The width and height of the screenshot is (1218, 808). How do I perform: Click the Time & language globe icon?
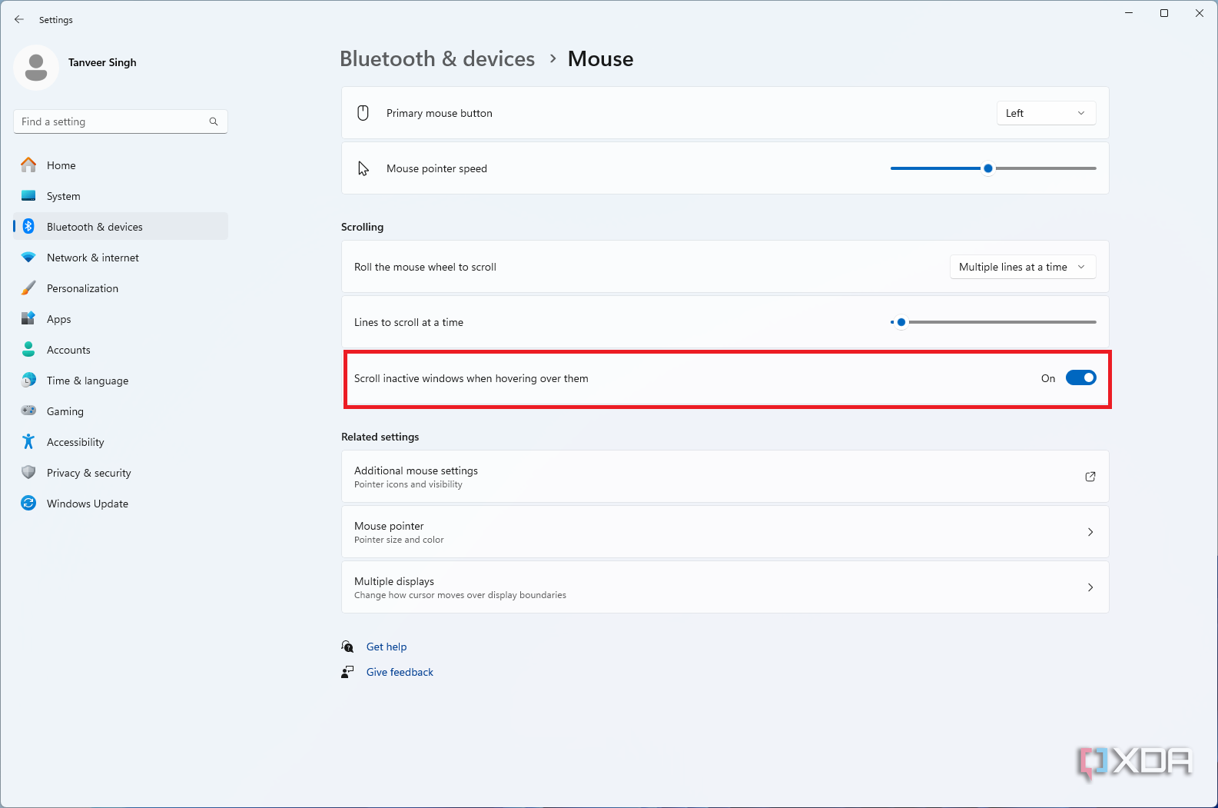[28, 380]
